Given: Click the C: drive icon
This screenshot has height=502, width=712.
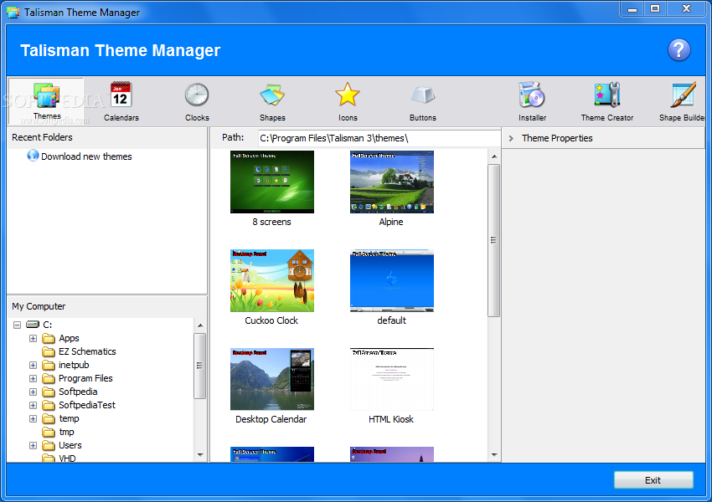Looking at the screenshot, I should [33, 325].
